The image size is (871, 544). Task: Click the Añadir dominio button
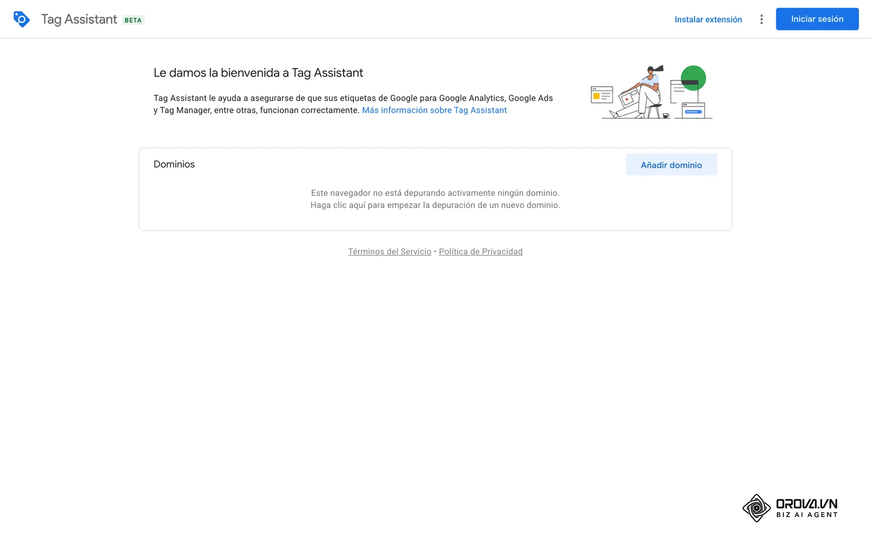tap(671, 165)
